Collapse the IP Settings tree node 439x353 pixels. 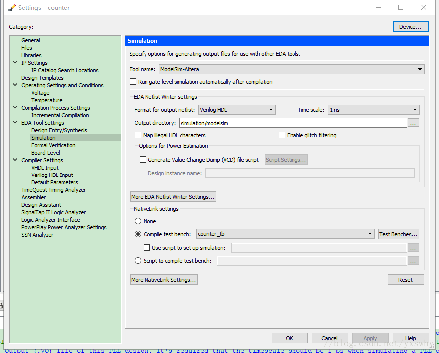coord(15,63)
